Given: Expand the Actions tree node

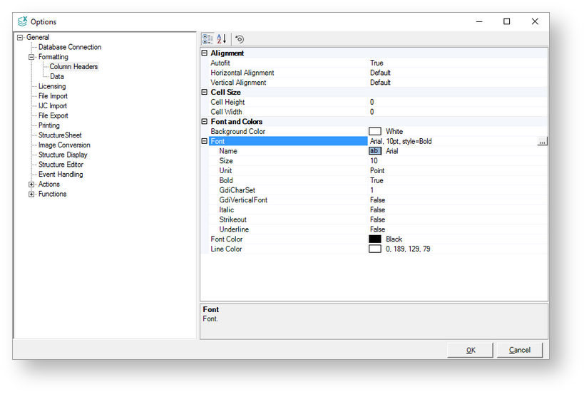Looking at the screenshot, I should (31, 185).
